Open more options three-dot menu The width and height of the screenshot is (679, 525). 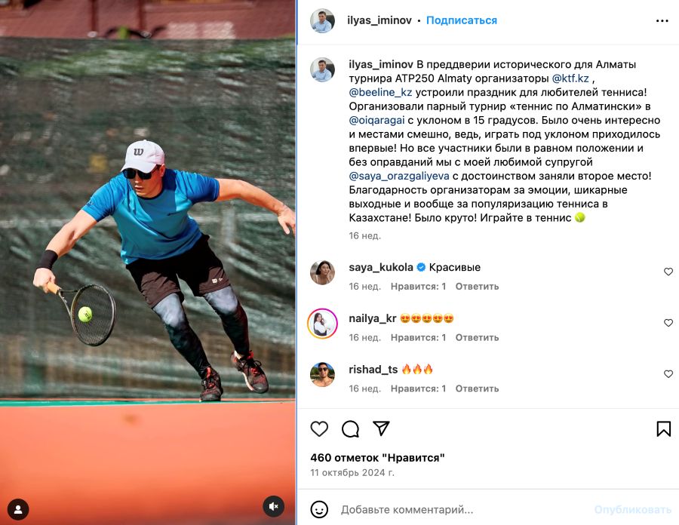[x=662, y=21]
